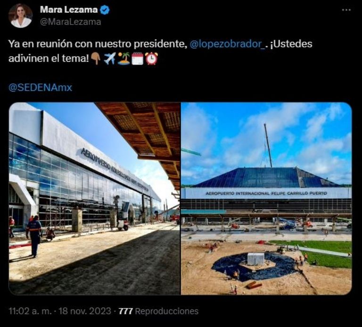The height and width of the screenshot is (327, 362).
Task: Open left photo of airport terminal facade
Action: [94, 198]
